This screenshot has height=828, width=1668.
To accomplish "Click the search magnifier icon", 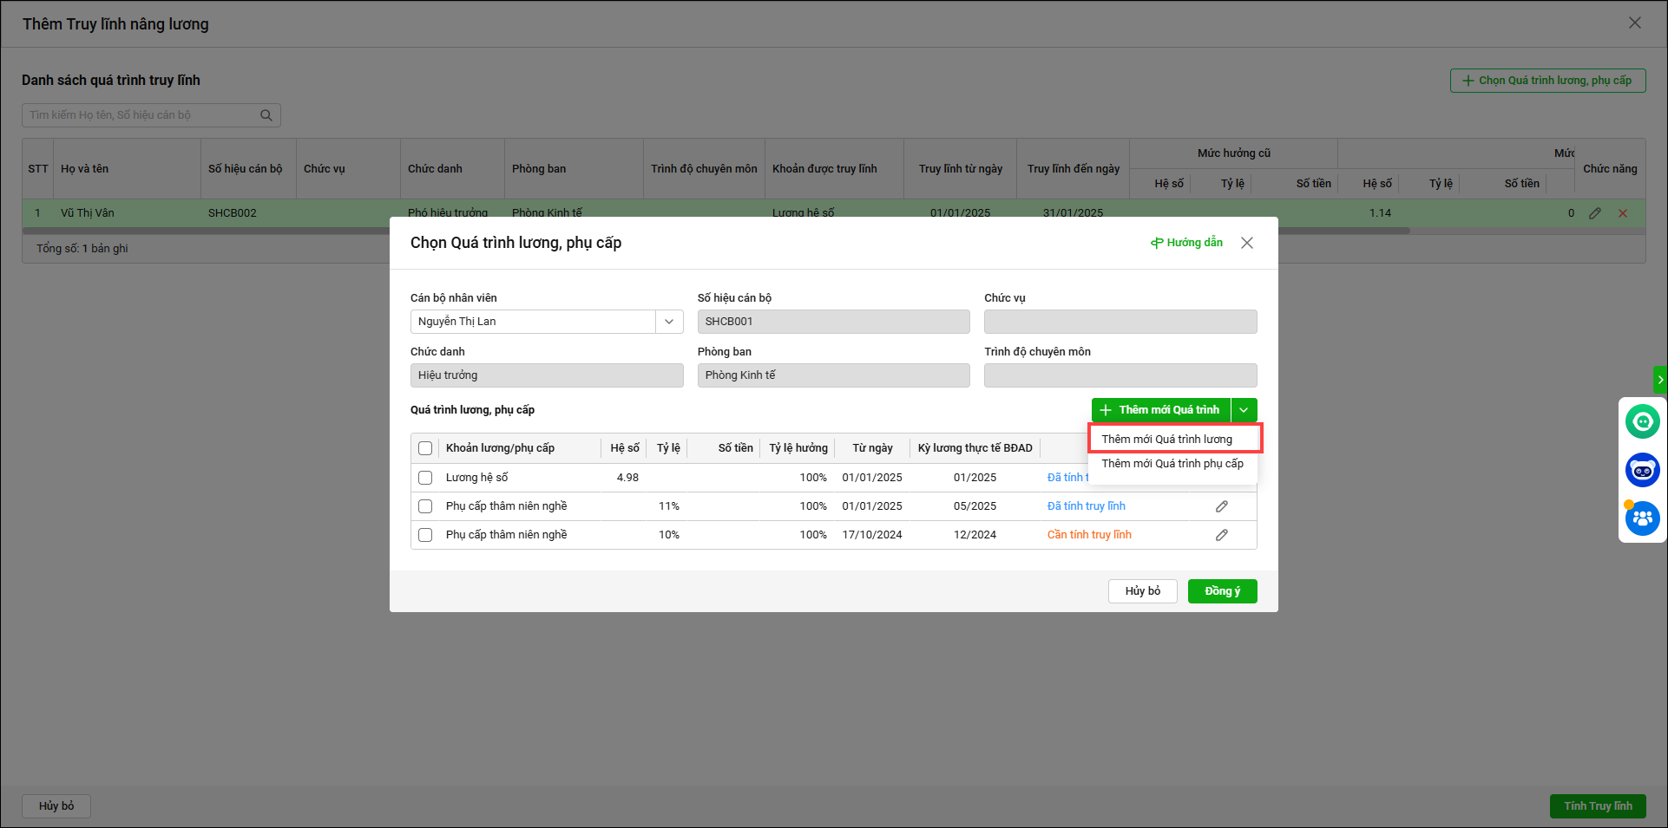I will click(x=266, y=115).
